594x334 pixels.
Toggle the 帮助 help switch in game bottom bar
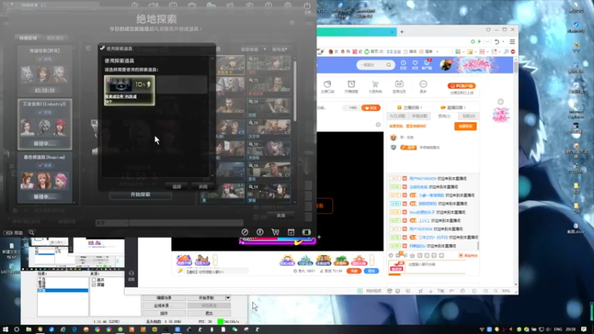click(x=8, y=232)
